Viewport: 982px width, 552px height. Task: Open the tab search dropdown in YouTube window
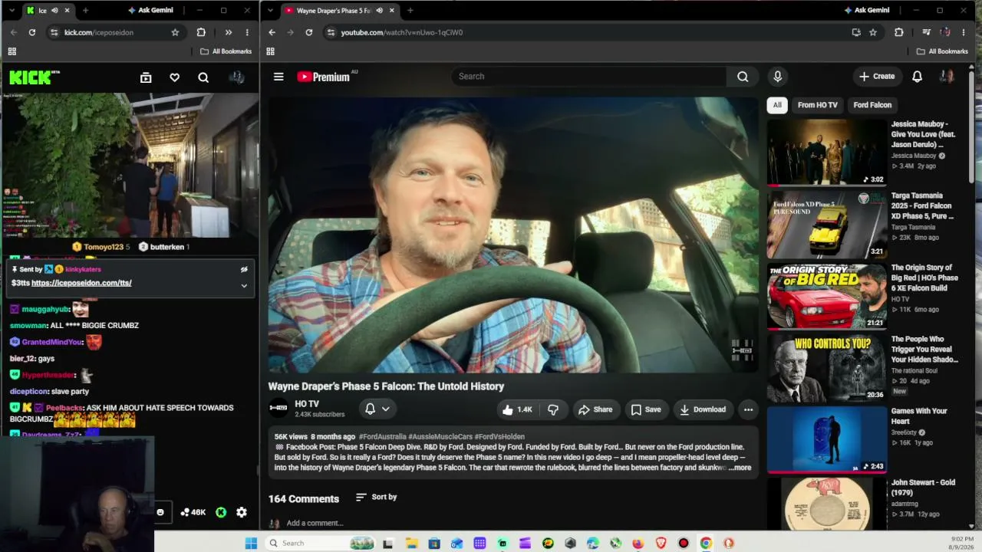pyautogui.click(x=270, y=10)
